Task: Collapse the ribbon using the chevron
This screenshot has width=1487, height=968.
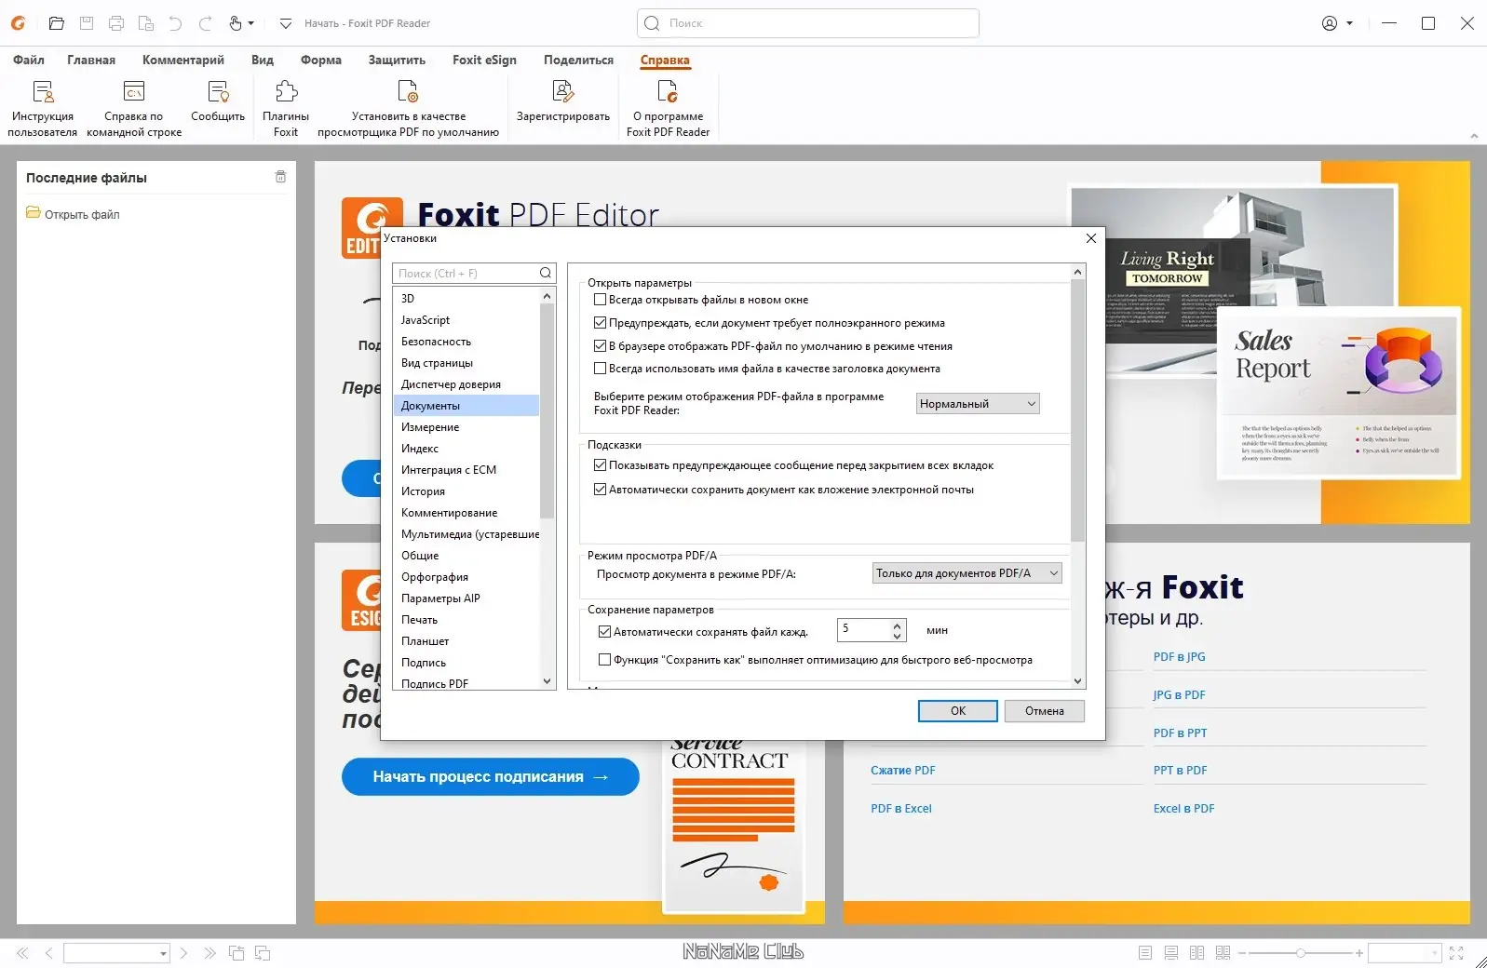Action: pyautogui.click(x=1474, y=136)
